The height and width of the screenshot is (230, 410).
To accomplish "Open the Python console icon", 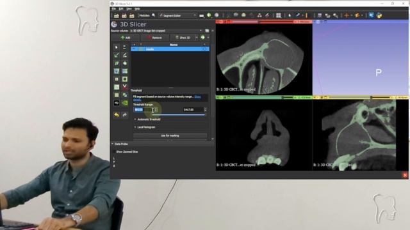I will (379, 15).
